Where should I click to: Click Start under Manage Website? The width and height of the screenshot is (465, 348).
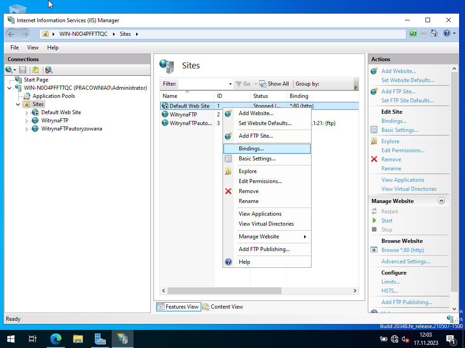click(387, 221)
